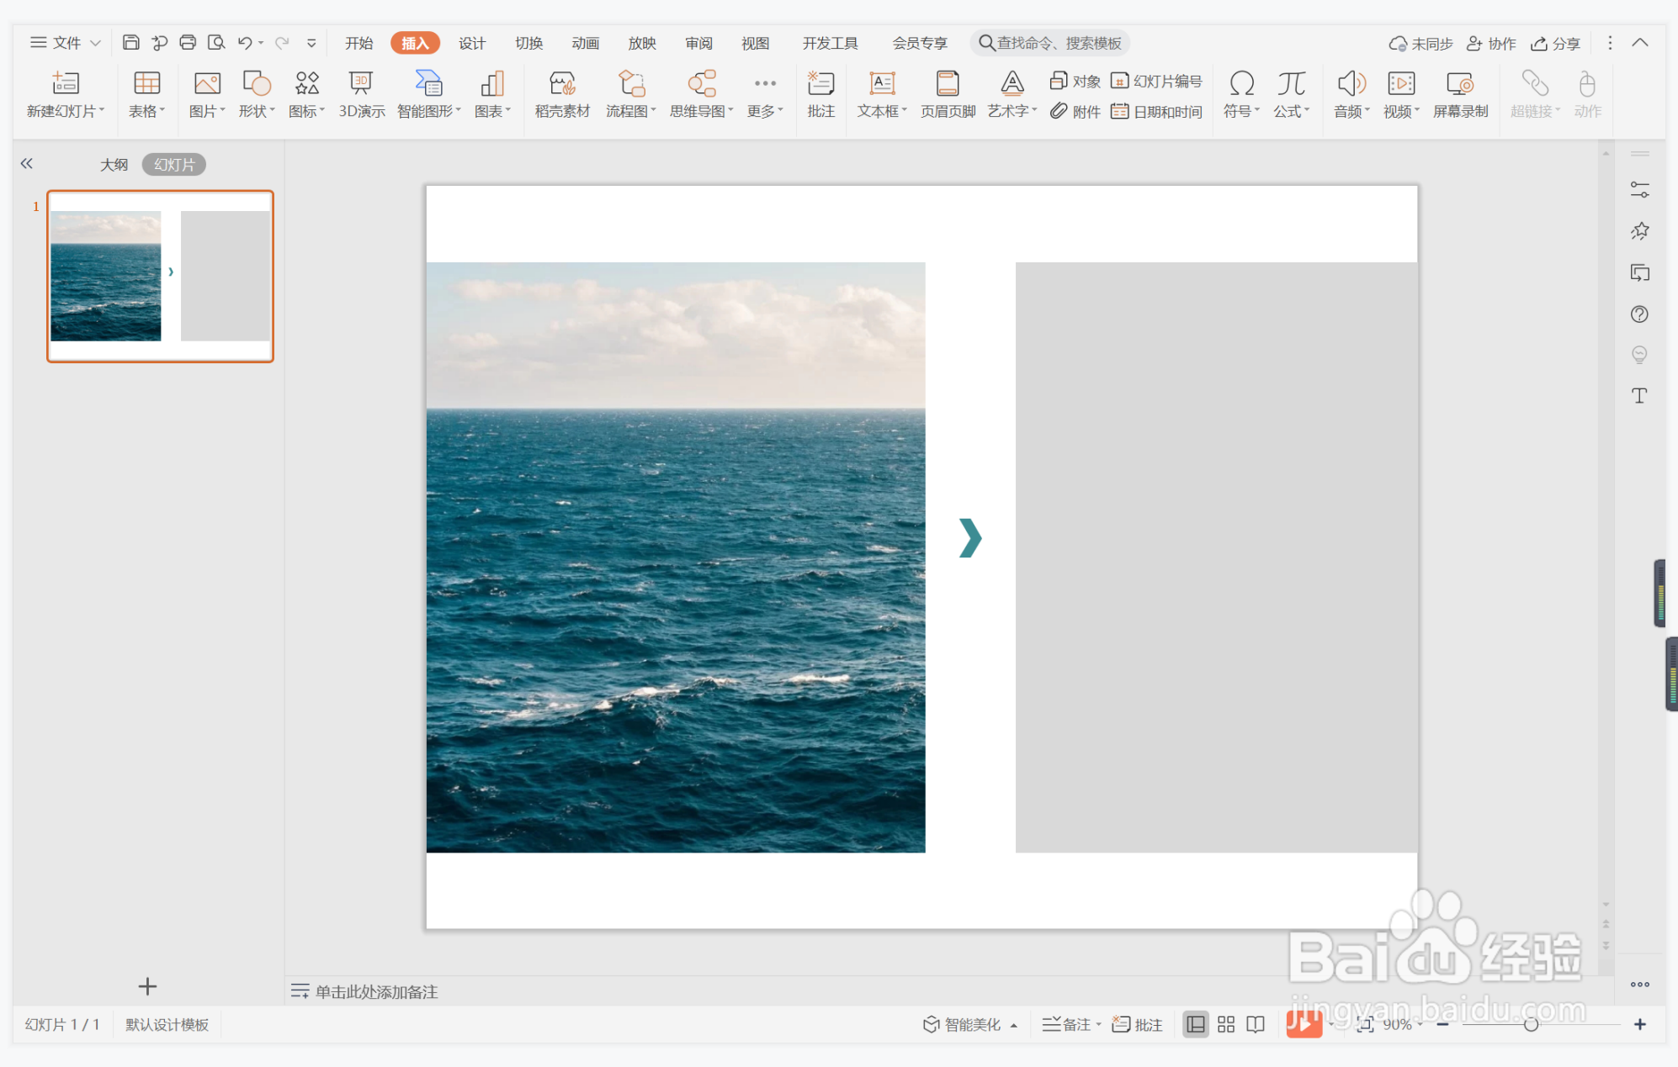Click the Table insert icon
Screen dimensions: 1678x1067
(146, 83)
